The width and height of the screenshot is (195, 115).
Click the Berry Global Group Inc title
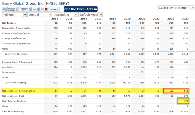[36, 3]
